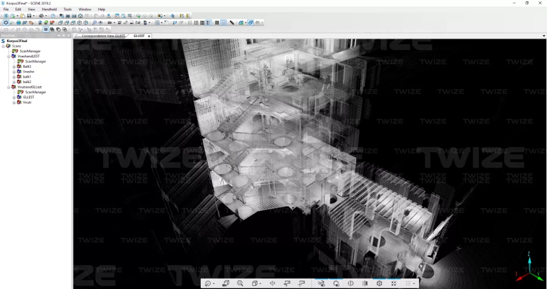Viewport: 547px width, 289px height.
Task: Switch to Correspondence View GLLEST tab
Action: pos(103,36)
